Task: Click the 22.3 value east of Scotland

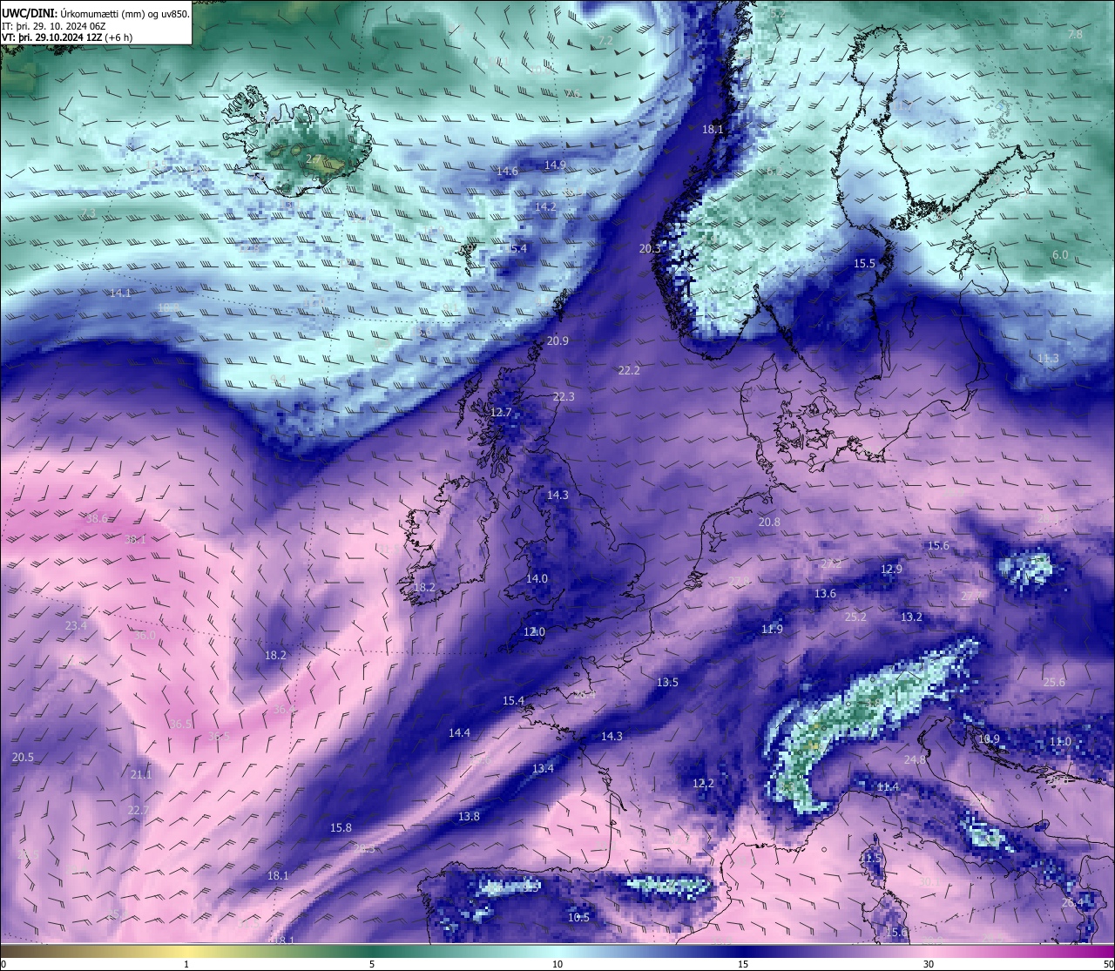Action: [x=564, y=396]
